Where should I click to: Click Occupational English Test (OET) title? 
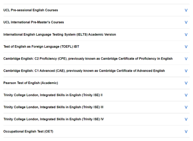click(x=28, y=132)
